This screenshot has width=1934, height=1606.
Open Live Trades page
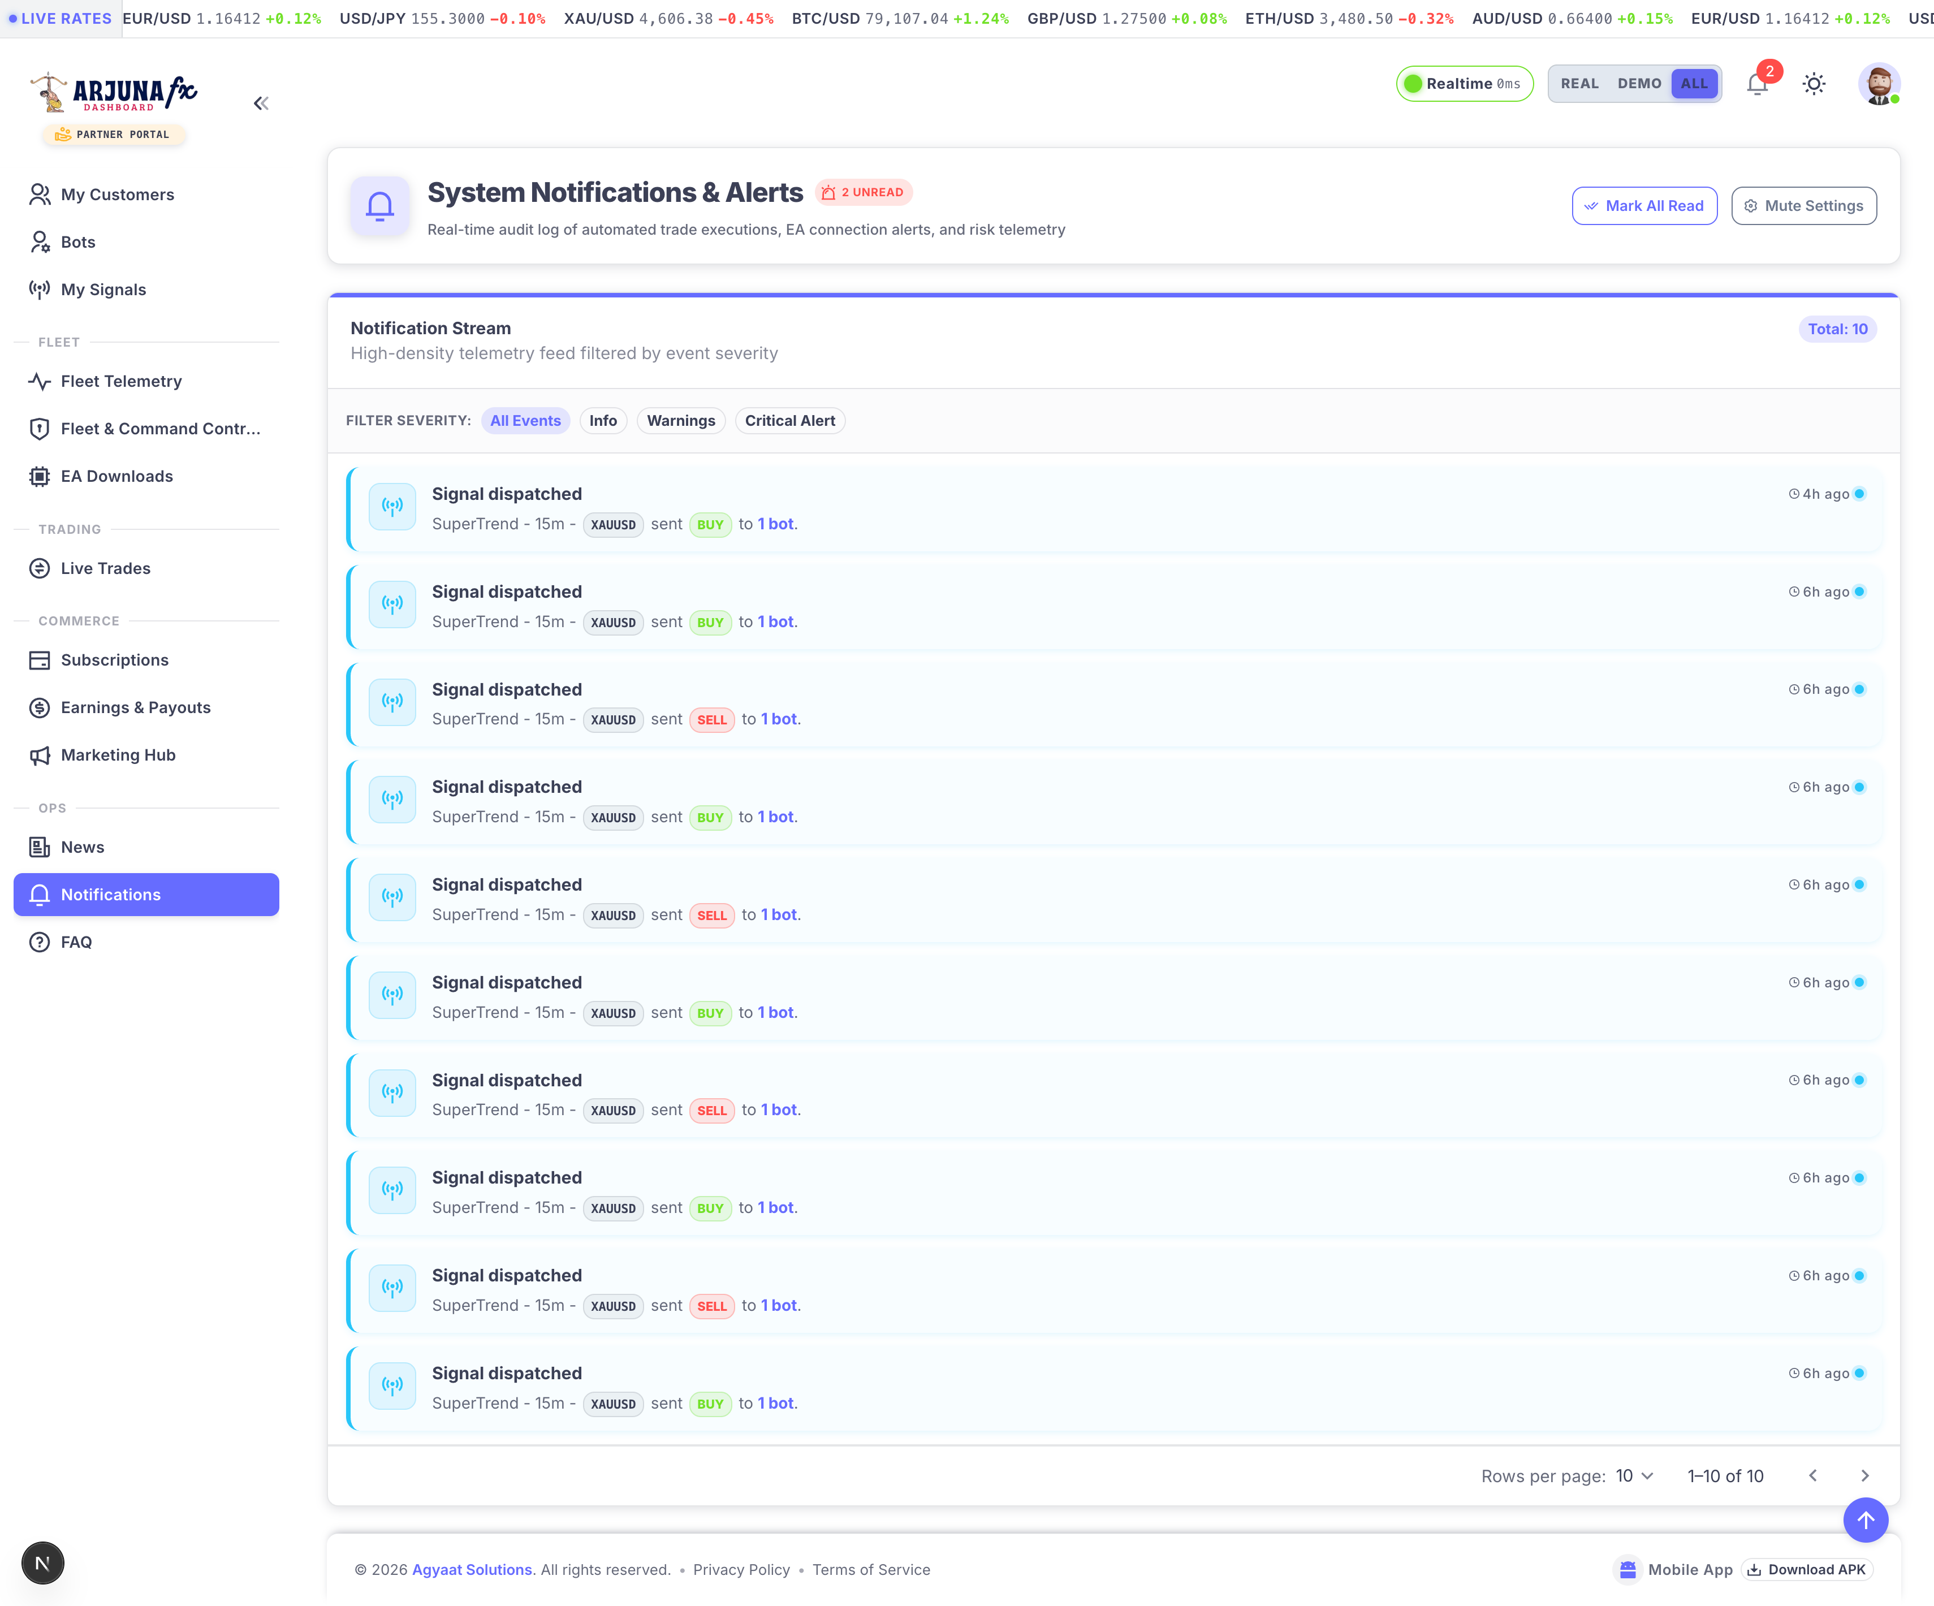(146, 568)
